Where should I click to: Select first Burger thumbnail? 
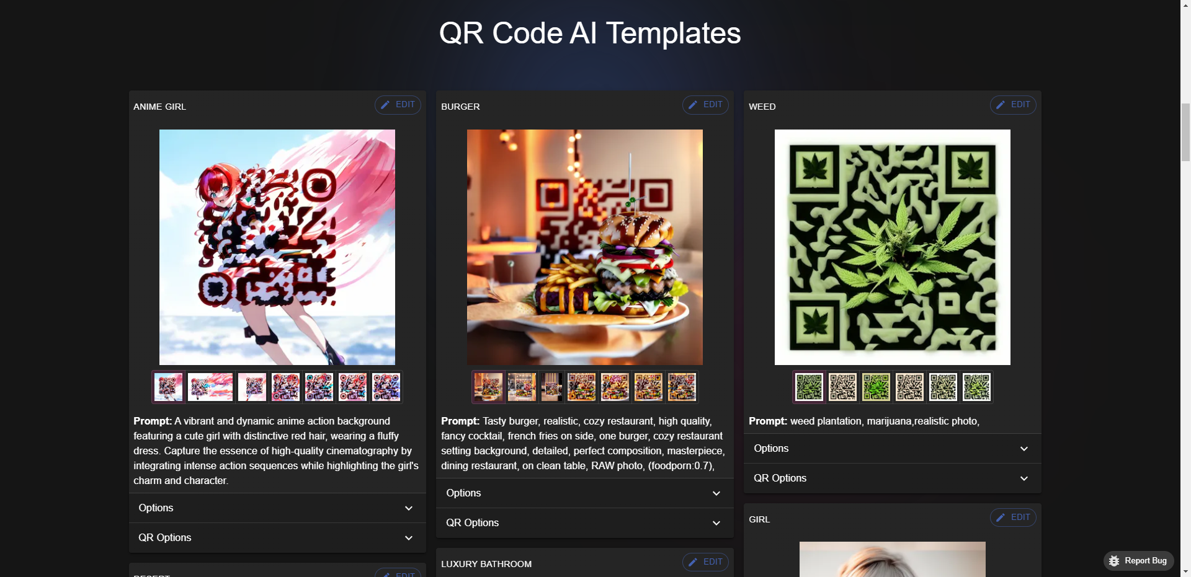coord(488,387)
